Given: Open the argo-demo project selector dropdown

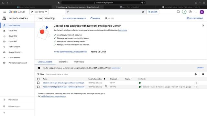Looking at the screenshot, I should [x=39, y=12].
